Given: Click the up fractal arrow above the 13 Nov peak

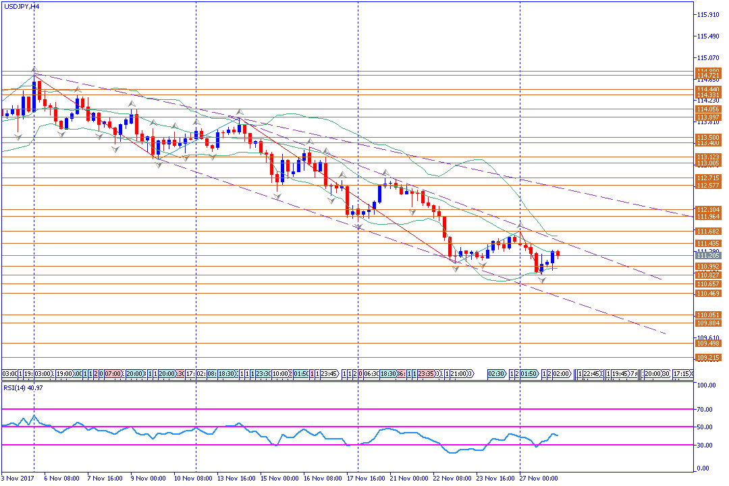Looking at the screenshot, I should click(x=240, y=112).
